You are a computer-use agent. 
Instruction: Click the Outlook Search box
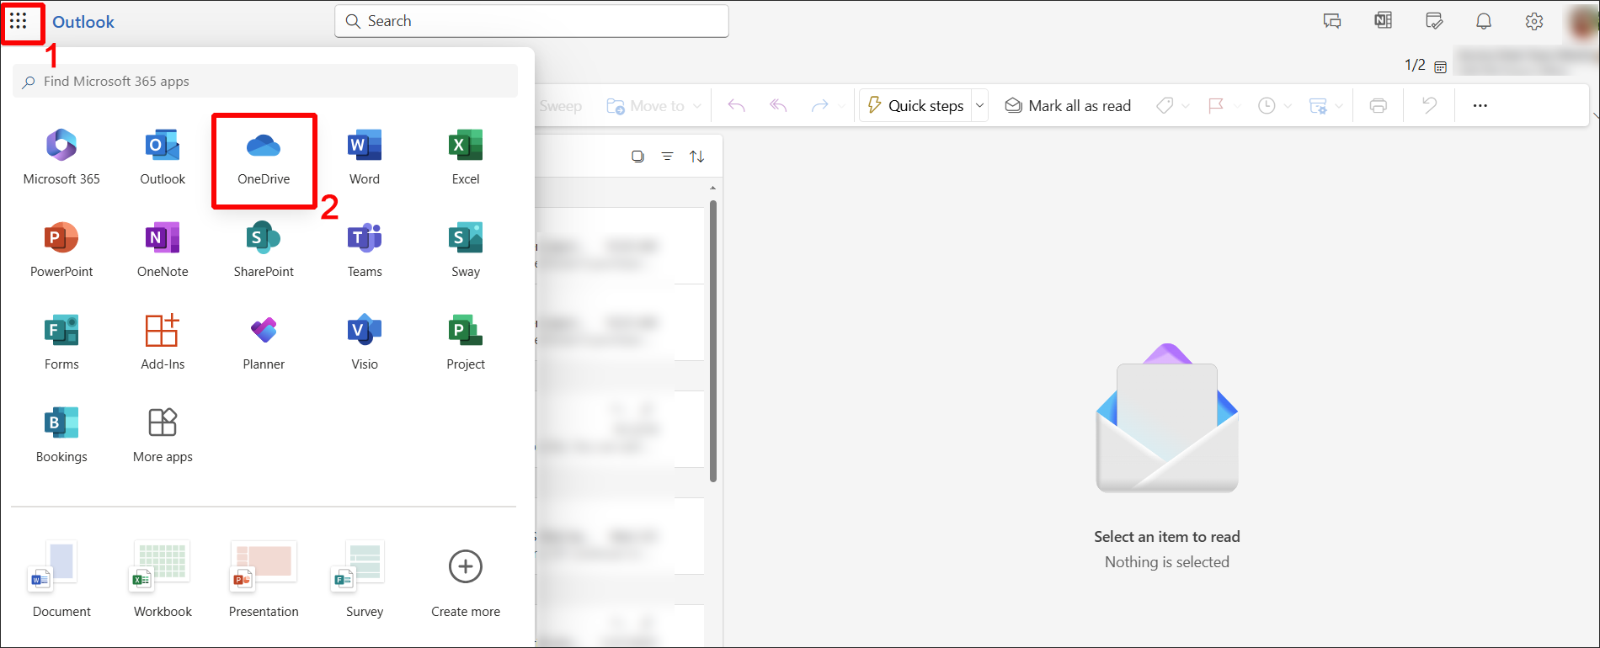531,21
